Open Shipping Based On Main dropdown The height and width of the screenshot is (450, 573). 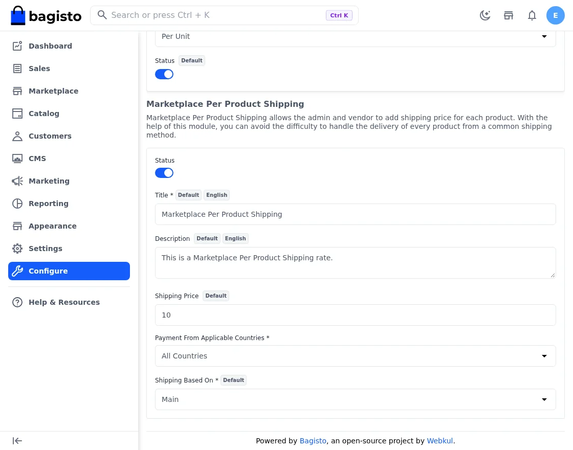355,399
